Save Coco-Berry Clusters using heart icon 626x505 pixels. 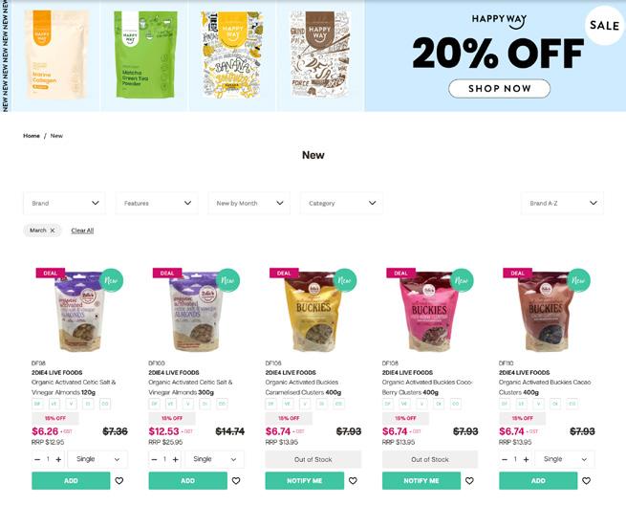(469, 481)
